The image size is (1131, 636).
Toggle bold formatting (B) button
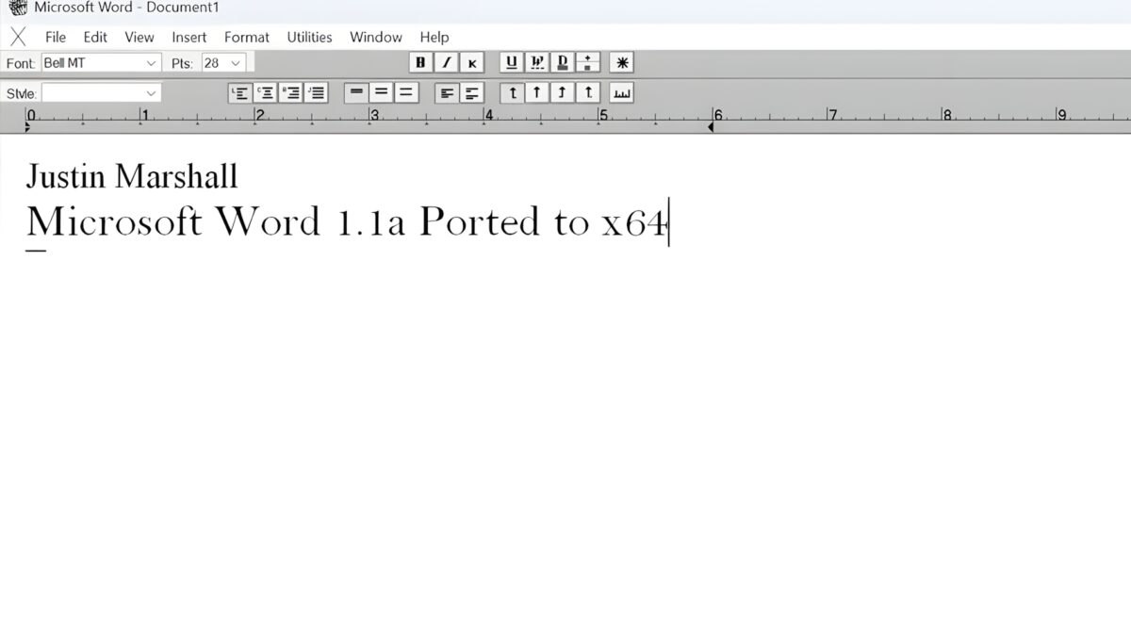click(420, 63)
